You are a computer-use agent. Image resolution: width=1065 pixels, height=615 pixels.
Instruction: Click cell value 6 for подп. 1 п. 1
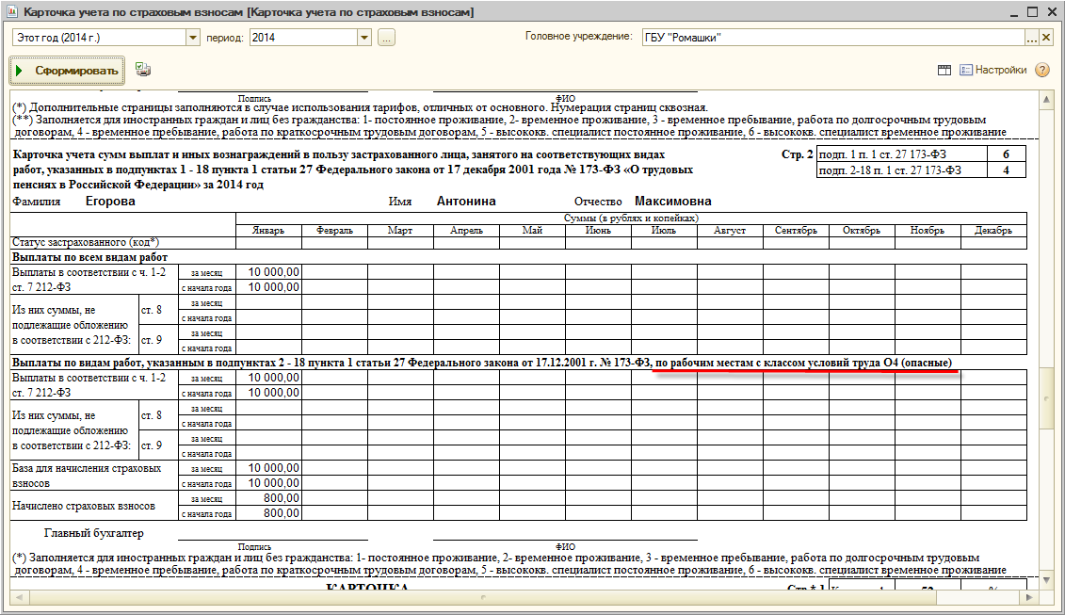1006,154
